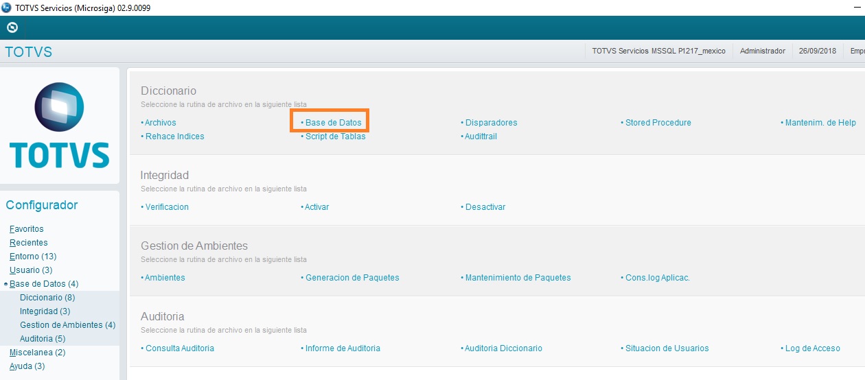The image size is (865, 380).
Task: Open Cons.log Aplicac. routine
Action: click(x=657, y=278)
